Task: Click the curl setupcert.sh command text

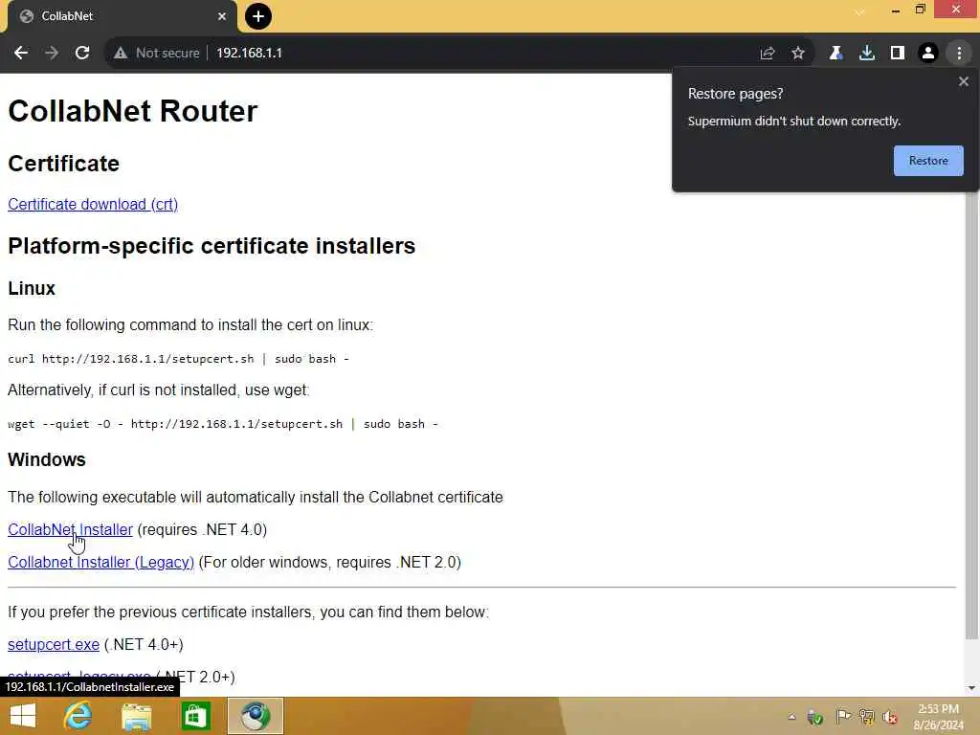Action: coord(178,359)
